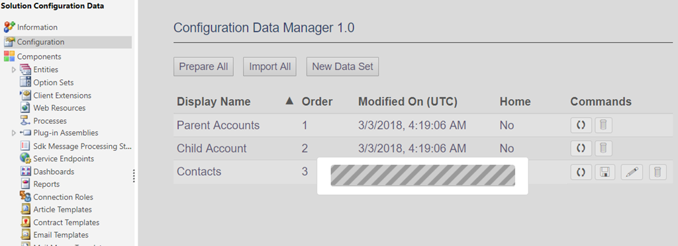Image resolution: width=678 pixels, height=246 pixels.
Task: Select the Contacts row name
Action: (x=199, y=172)
